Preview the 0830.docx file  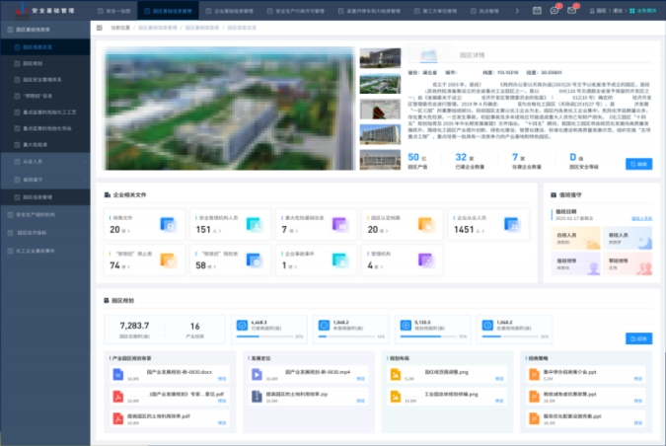pos(222,379)
